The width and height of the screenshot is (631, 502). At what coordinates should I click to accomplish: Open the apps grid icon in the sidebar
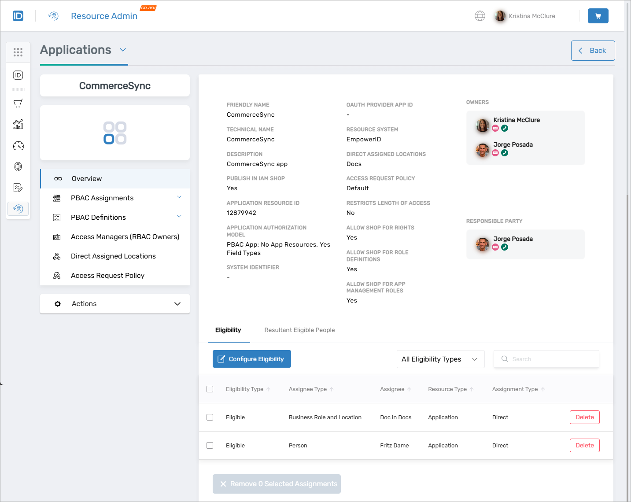[x=18, y=52]
